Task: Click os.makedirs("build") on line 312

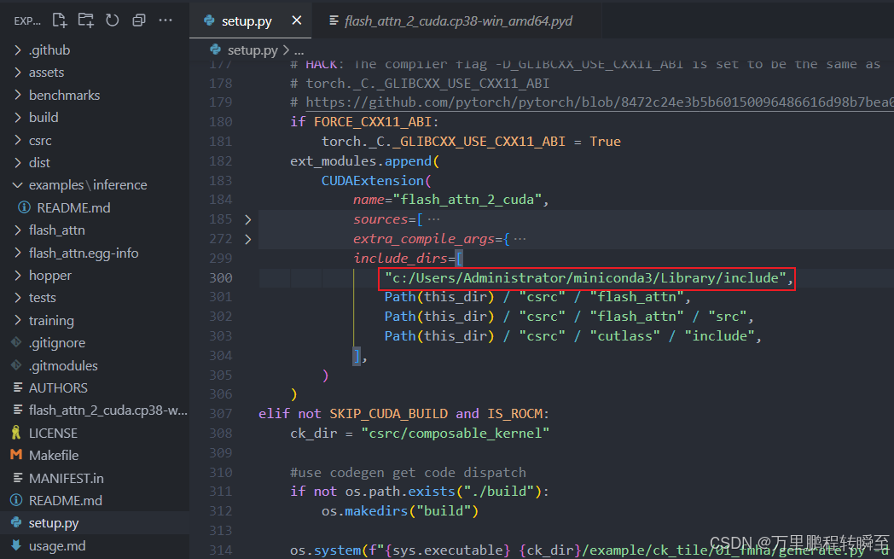Action: pos(400,510)
